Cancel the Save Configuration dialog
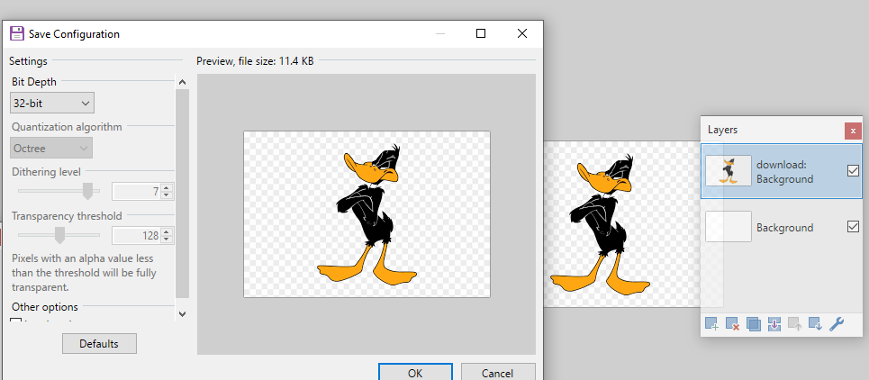The height and width of the screenshot is (380, 869). (498, 372)
